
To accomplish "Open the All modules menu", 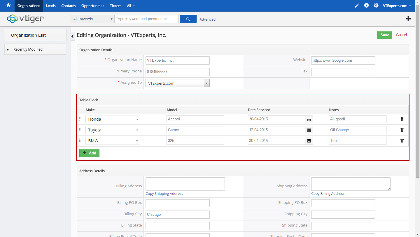I will (131, 6).
